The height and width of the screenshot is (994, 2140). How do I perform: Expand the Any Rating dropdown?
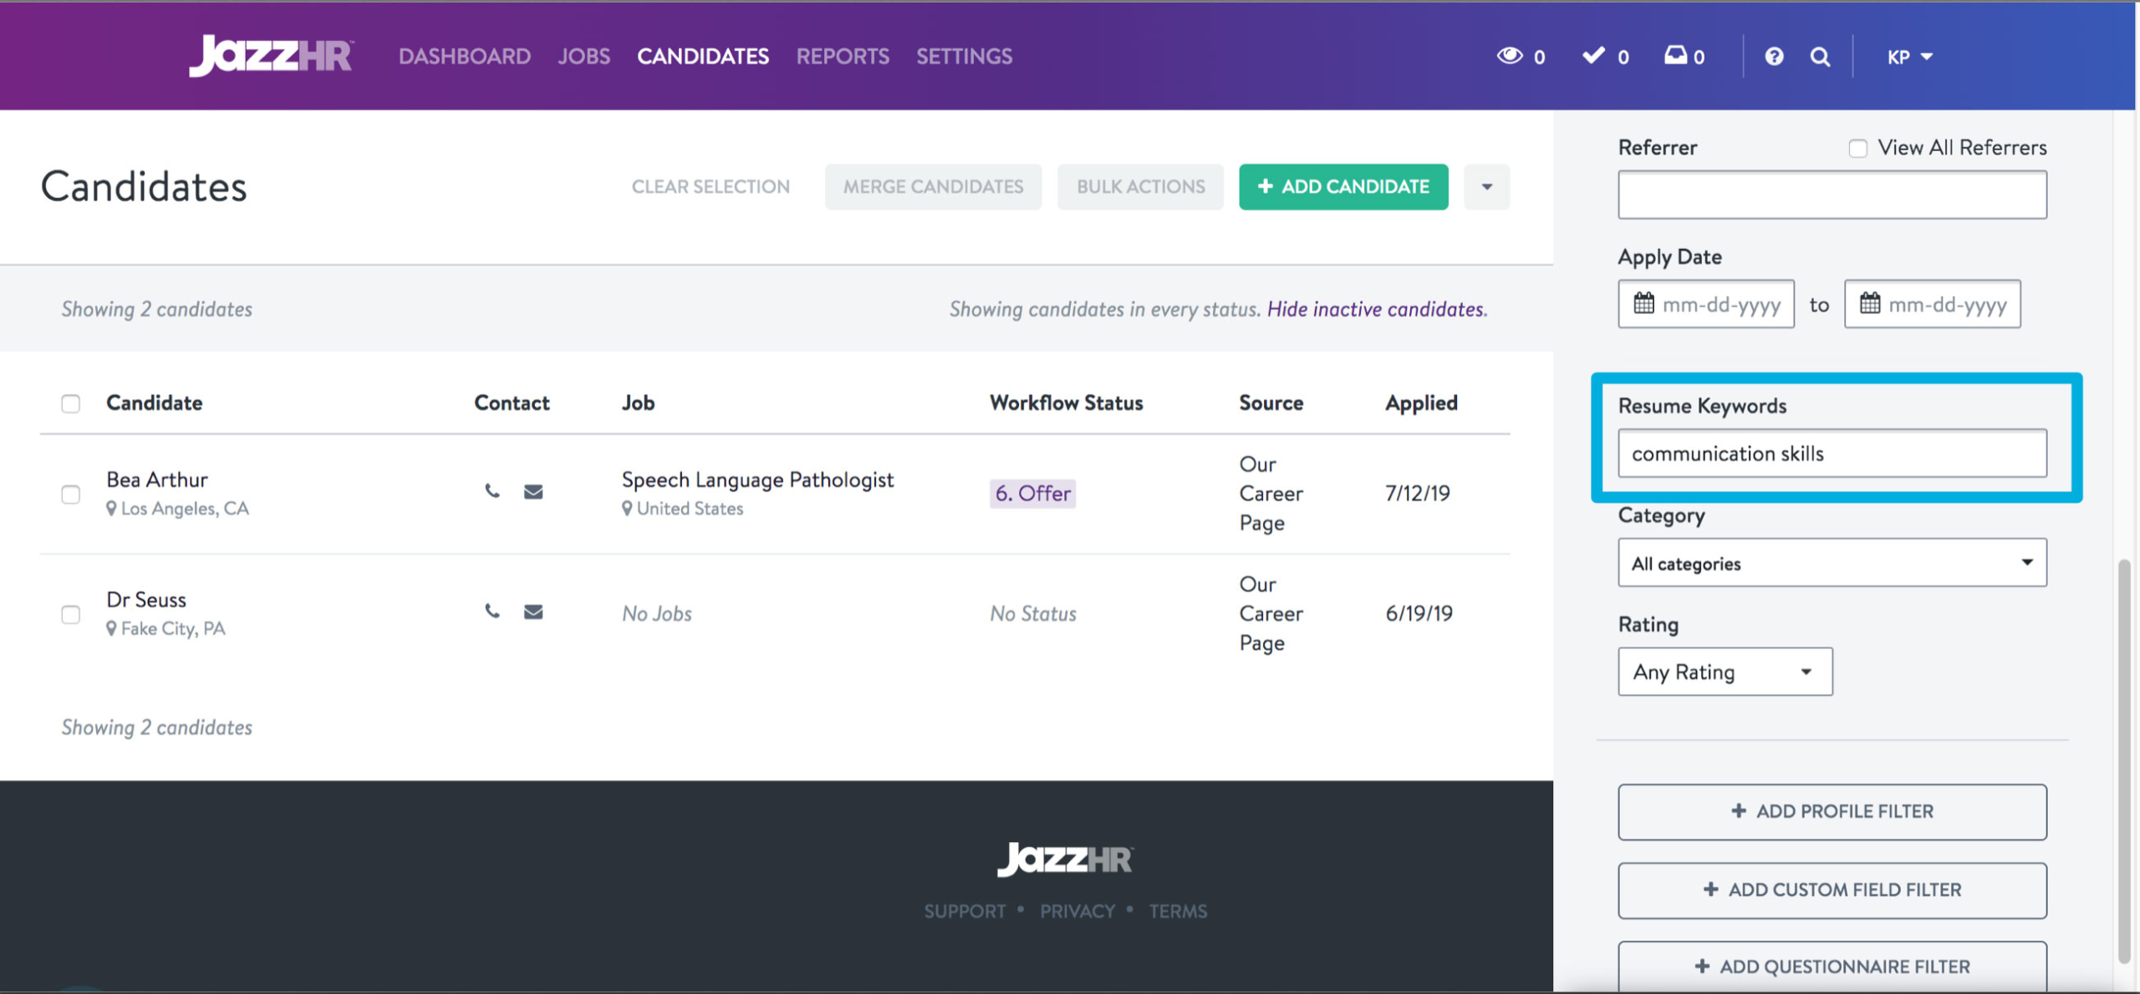point(1724,672)
